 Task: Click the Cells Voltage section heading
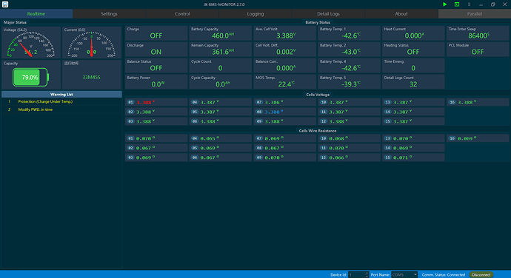click(318, 95)
